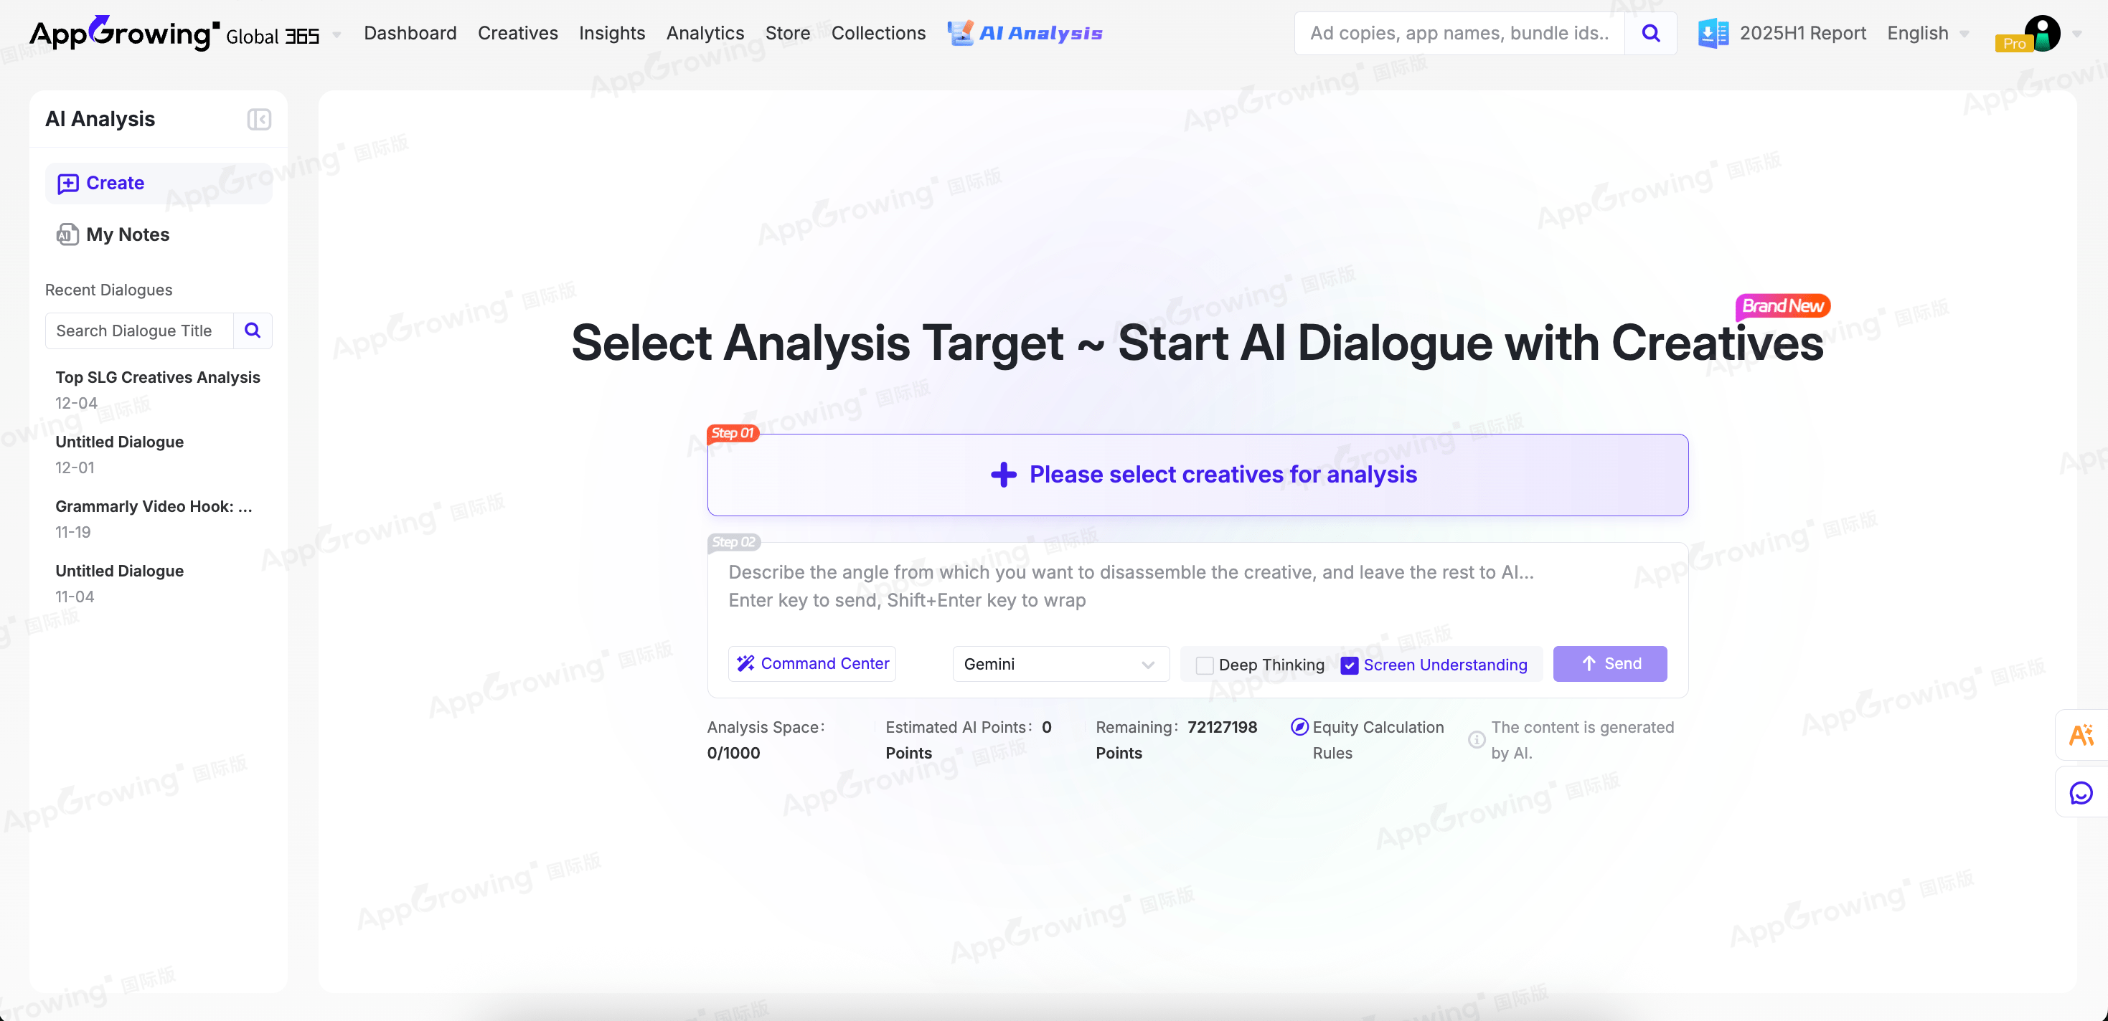Enable the Deep Thinking checkbox

(x=1205, y=665)
